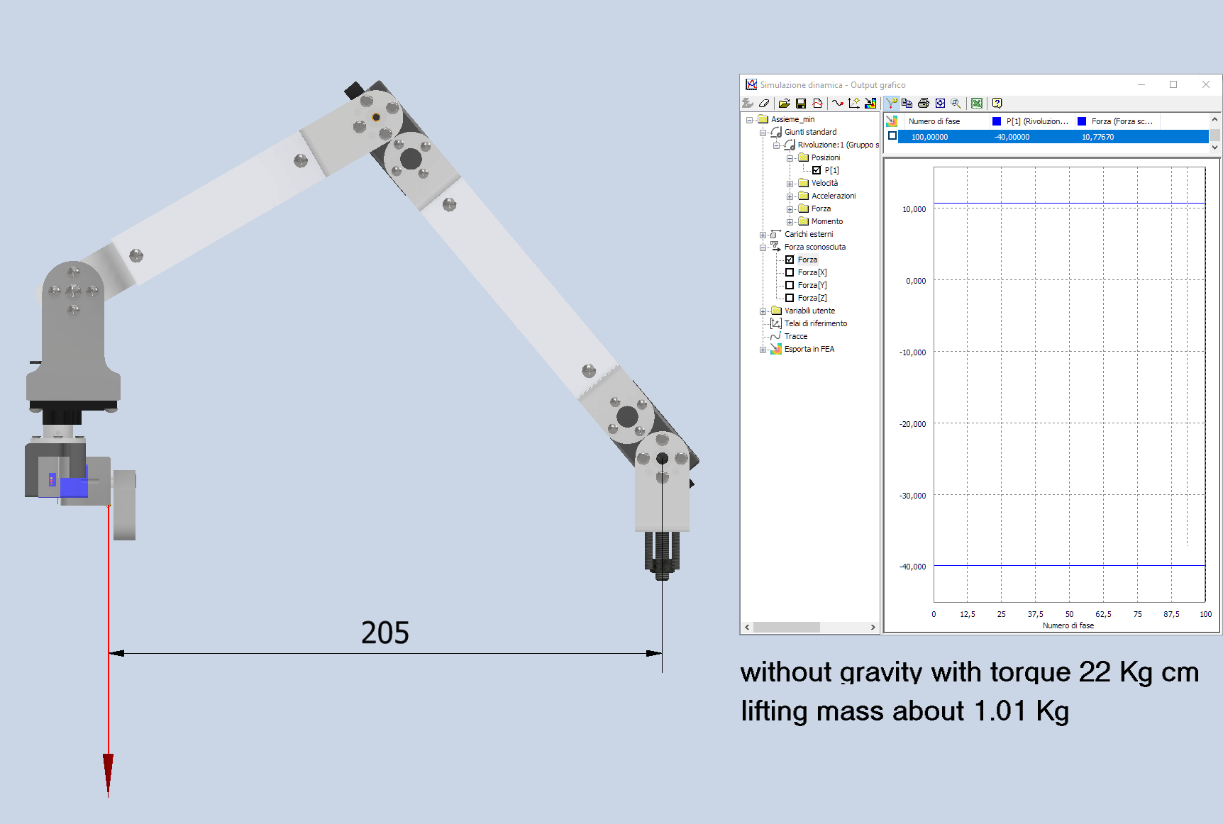Click the 205 dimension label in the viewport
The width and height of the screenshot is (1223, 824).
385,633
